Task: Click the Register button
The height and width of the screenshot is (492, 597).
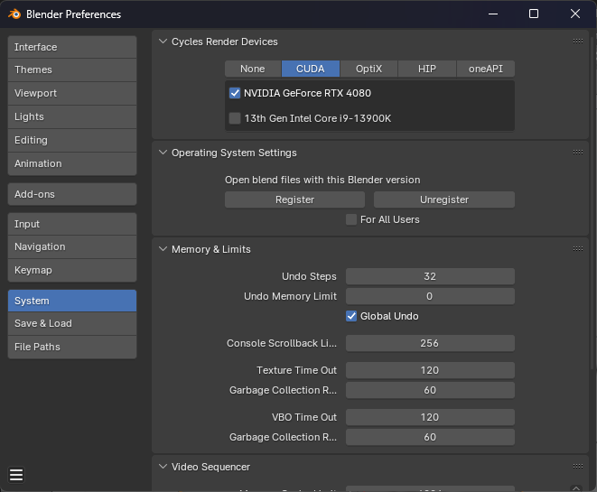Action: [x=294, y=200]
